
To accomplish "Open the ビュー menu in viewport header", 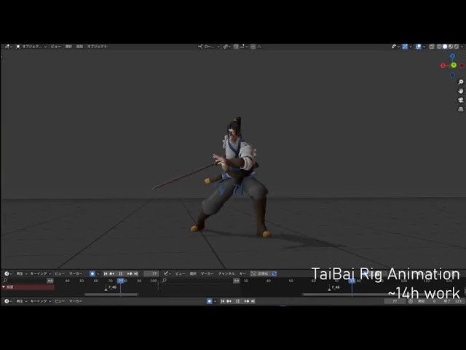I will pos(55,47).
